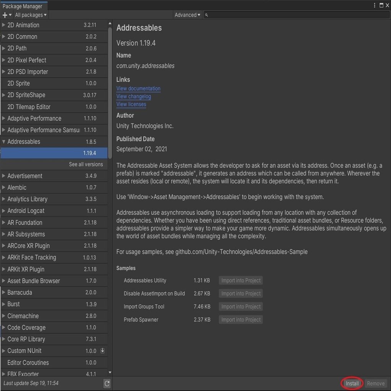Open the Advanced dropdown menu

(187, 15)
